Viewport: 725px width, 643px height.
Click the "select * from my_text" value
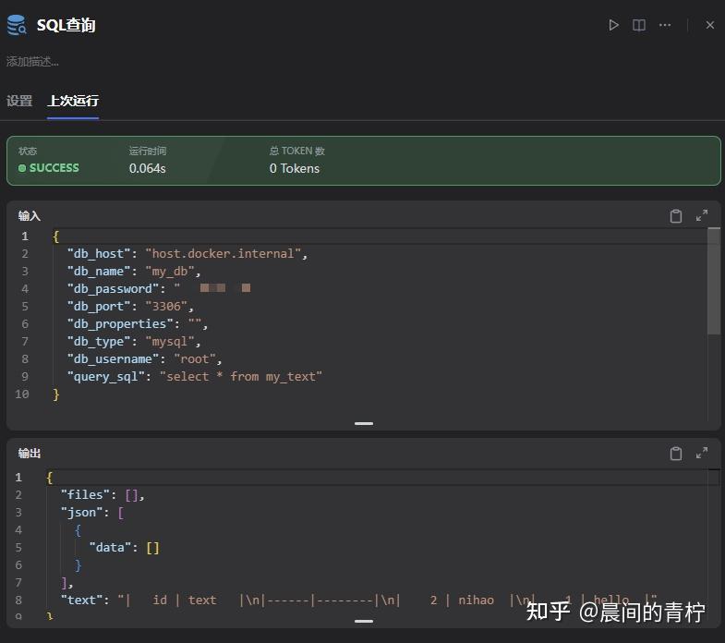[241, 377]
